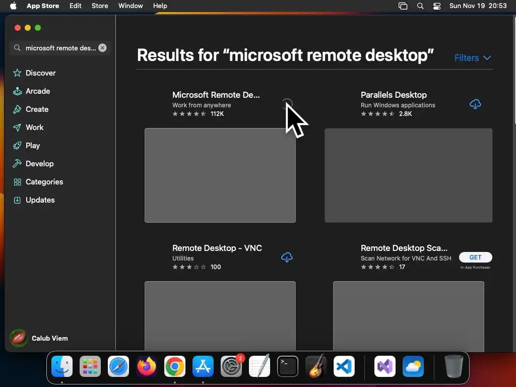Click the Develop hammer icon
Screen dimensions: 516x387
(17, 164)
